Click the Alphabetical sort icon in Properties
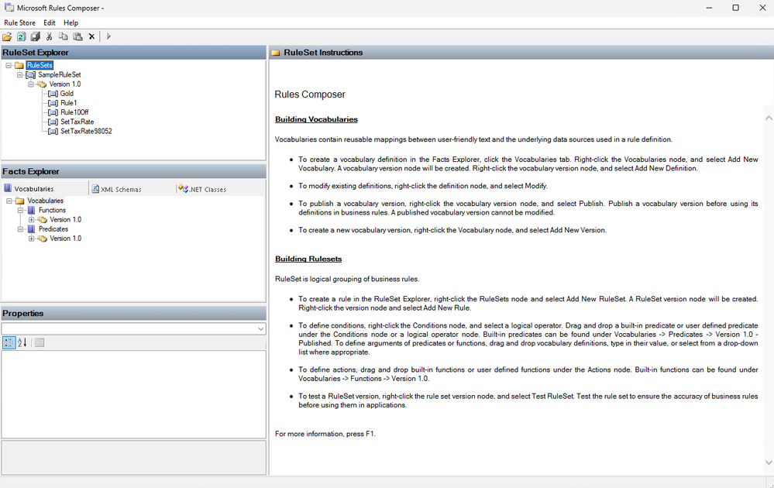774x488 pixels. click(22, 342)
